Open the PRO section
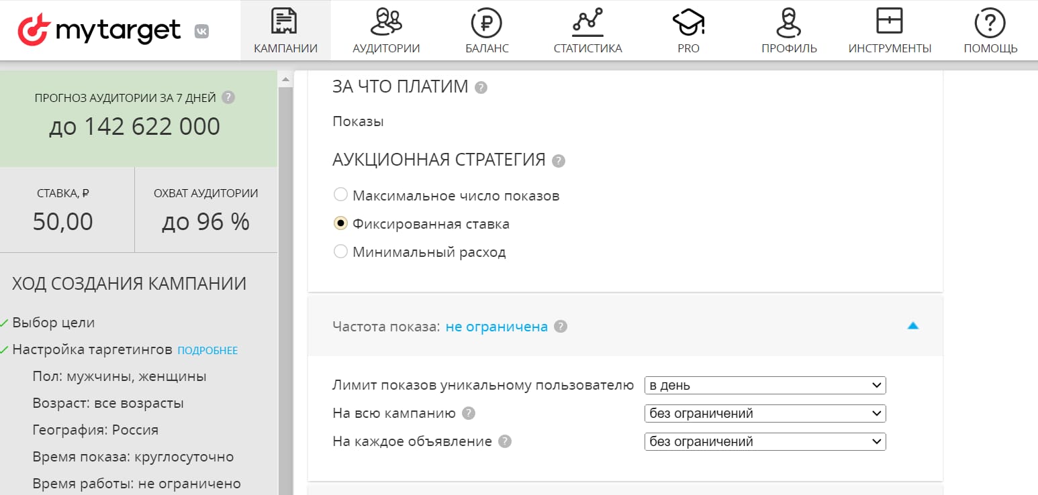Viewport: 1038px width, 495px height. (x=688, y=30)
